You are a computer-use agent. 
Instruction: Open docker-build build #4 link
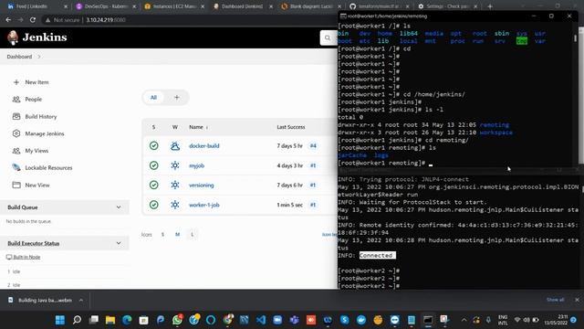tap(313, 146)
